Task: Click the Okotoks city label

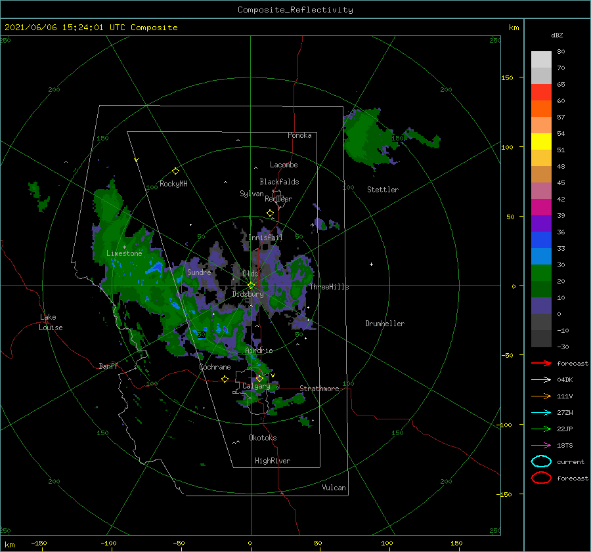Action: 263,437
